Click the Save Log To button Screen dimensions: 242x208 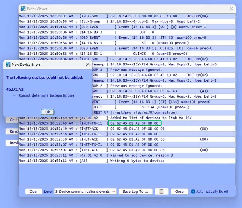pos(135,191)
